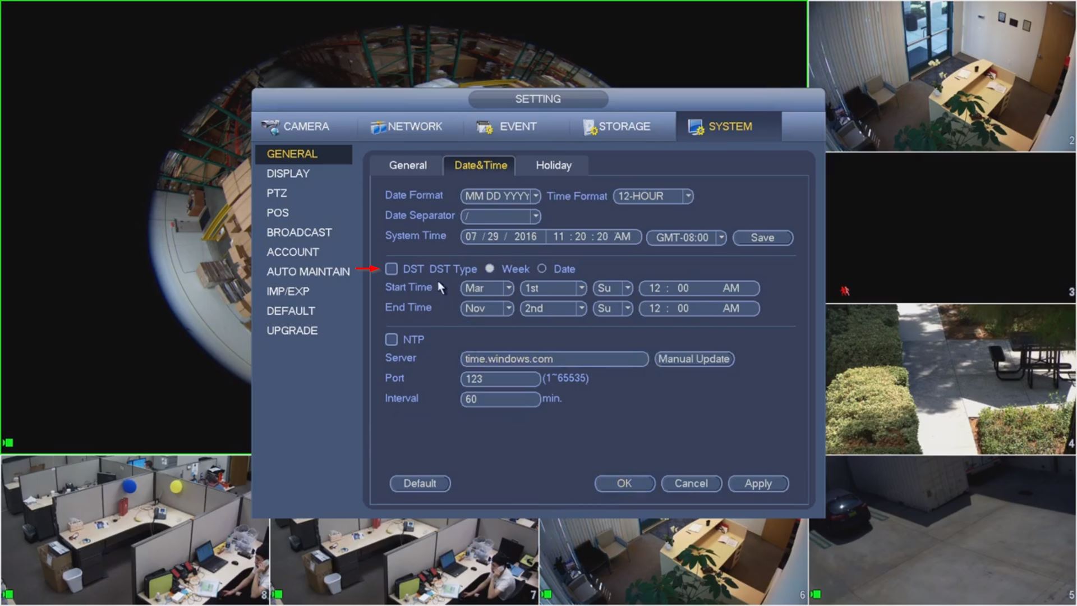Viewport: 1077px width, 606px height.
Task: Expand the Time Format 12-HOUR dropdown
Action: [x=688, y=196]
